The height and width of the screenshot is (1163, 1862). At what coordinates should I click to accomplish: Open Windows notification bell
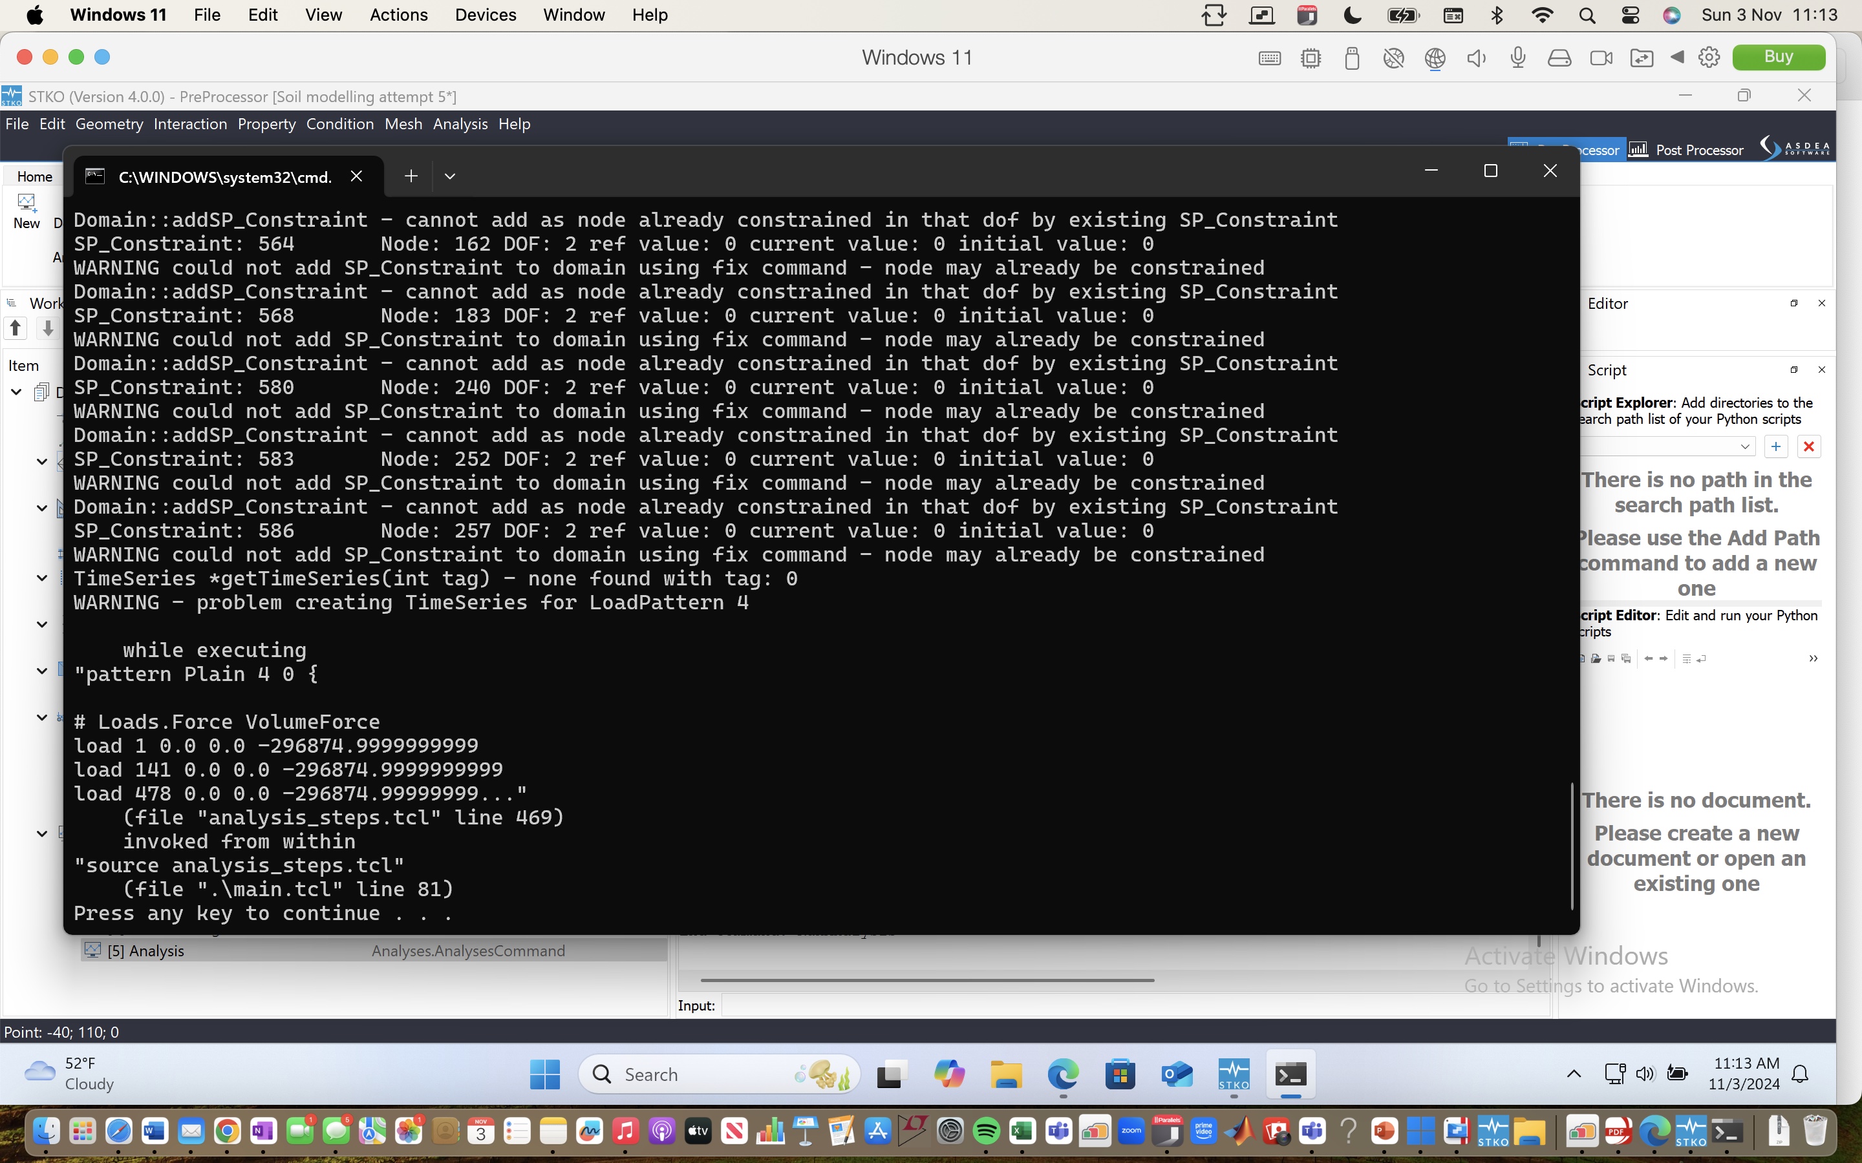[1801, 1074]
